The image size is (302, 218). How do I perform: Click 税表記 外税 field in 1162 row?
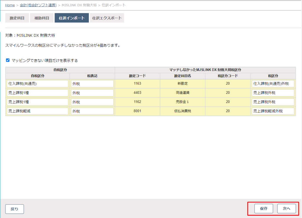click(92, 102)
